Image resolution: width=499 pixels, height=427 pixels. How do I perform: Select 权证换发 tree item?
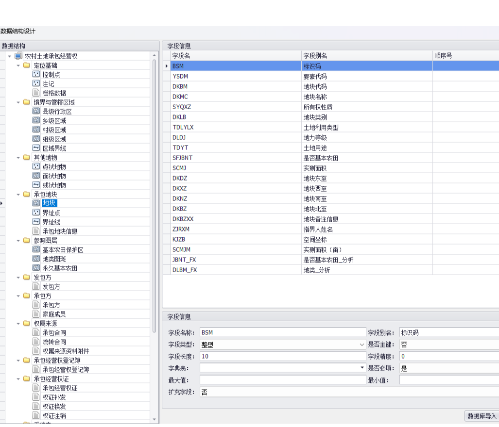[54, 406]
